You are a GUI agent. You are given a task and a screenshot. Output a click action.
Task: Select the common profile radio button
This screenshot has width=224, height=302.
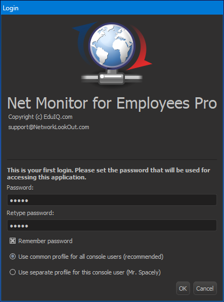click(x=13, y=257)
